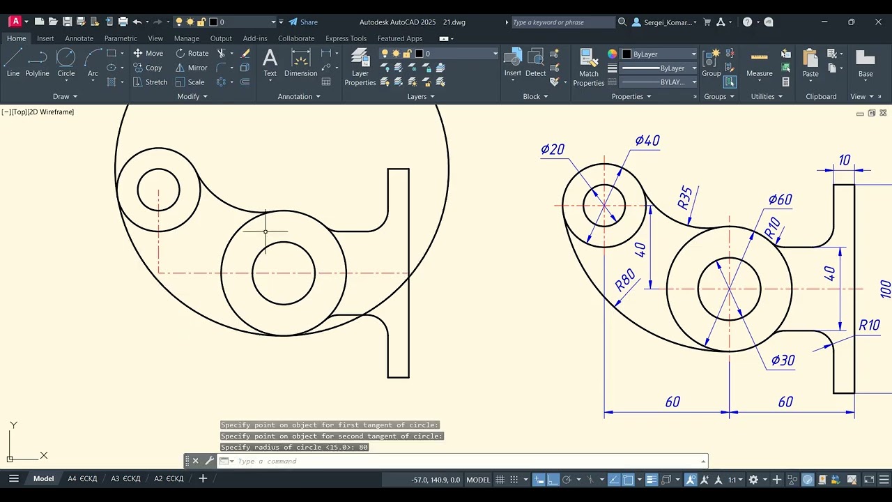This screenshot has width=892, height=502.
Task: Click the Offset tool icon
Action: tap(245, 82)
